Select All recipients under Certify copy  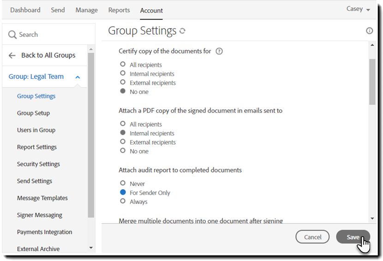point(123,64)
